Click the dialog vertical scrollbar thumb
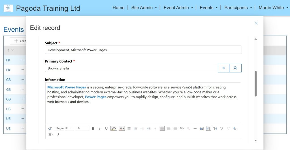The image size is (290, 150). click(x=256, y=84)
